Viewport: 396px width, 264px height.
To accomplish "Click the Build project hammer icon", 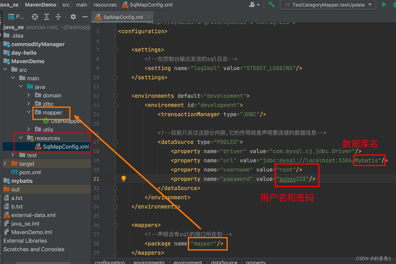I will [x=271, y=4].
